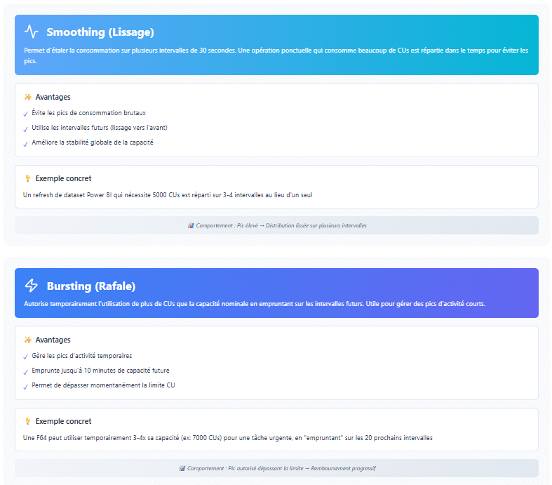Select the lightbulb icon in Smoothing's Exemple concret

coord(28,179)
